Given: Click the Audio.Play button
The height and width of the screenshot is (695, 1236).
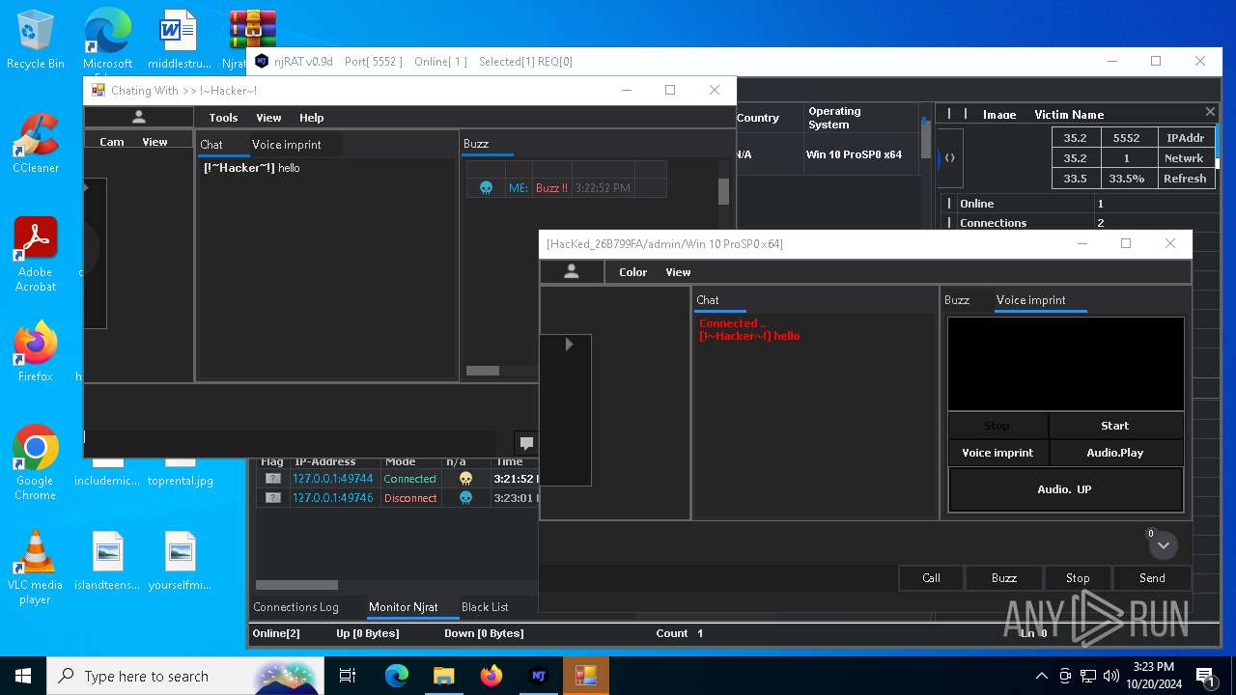Looking at the screenshot, I should click(x=1115, y=453).
